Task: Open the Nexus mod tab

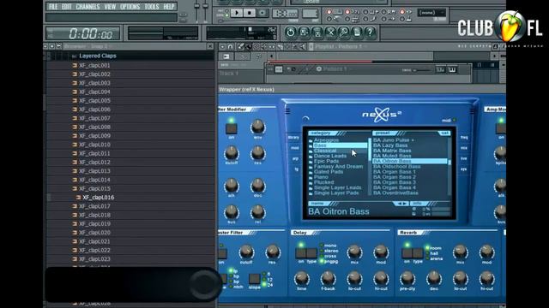Action: 295,148
